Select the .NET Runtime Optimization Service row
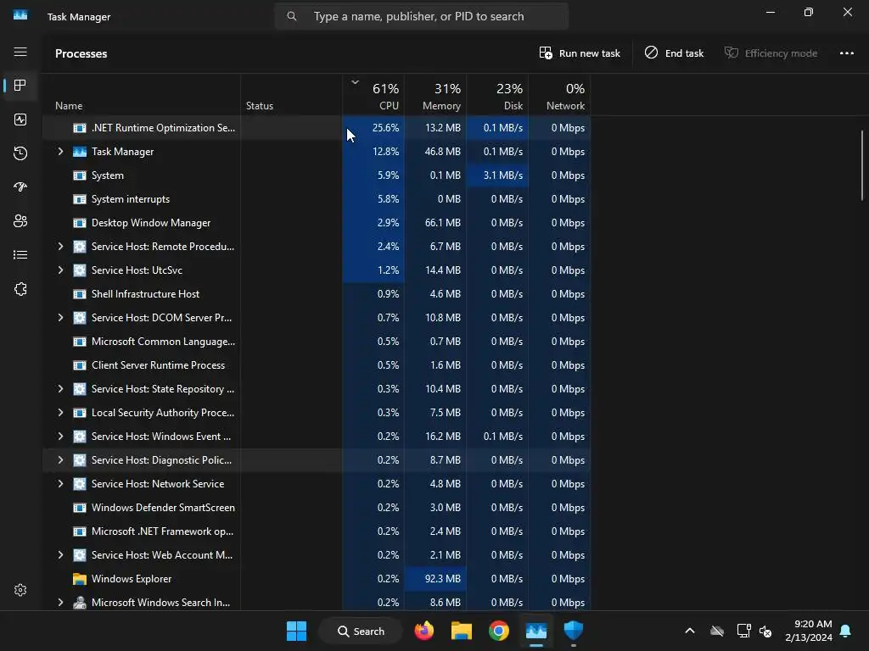The width and height of the screenshot is (869, 651). [317, 128]
